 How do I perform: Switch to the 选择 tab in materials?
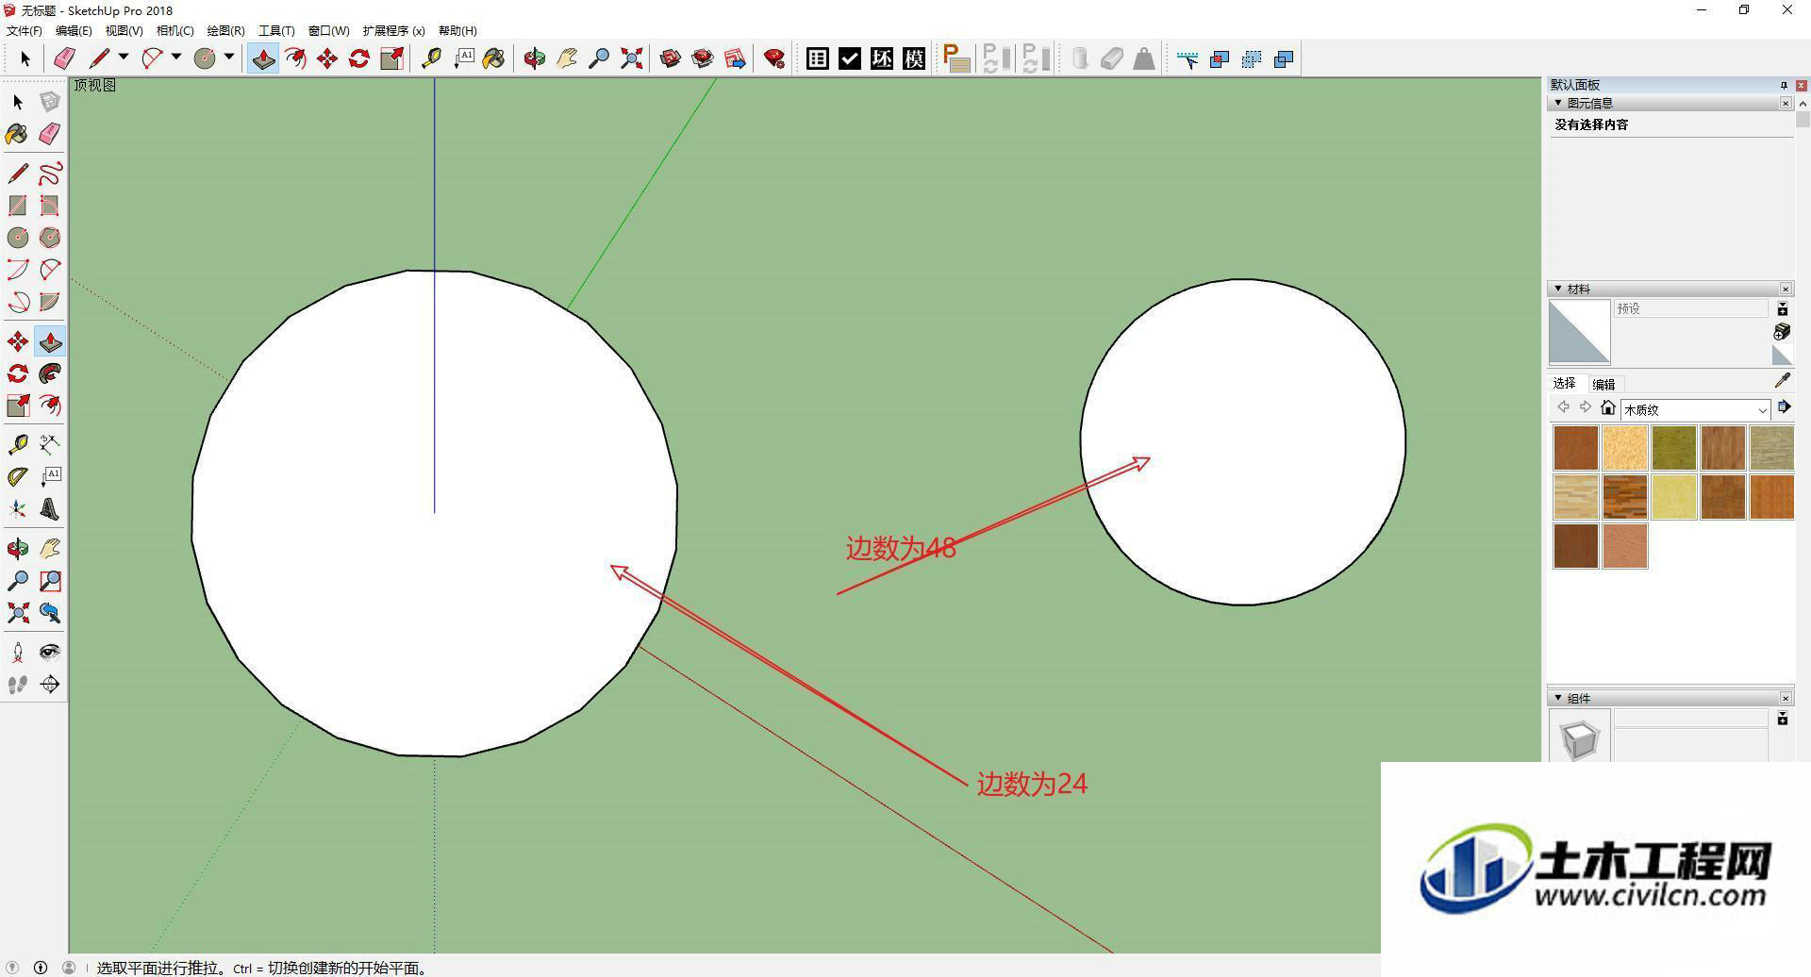point(1565,383)
